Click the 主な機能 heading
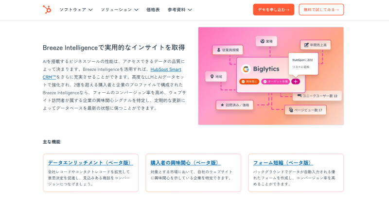The image size is (389, 203). tap(52, 142)
